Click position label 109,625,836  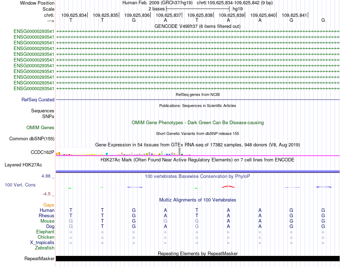tap(137, 15)
